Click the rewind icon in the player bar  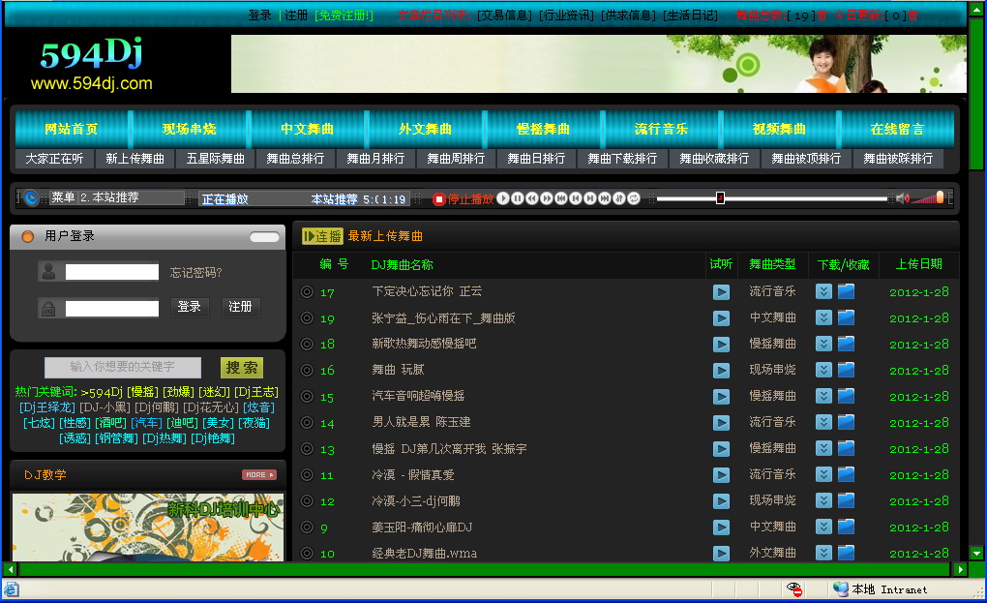pos(532,198)
